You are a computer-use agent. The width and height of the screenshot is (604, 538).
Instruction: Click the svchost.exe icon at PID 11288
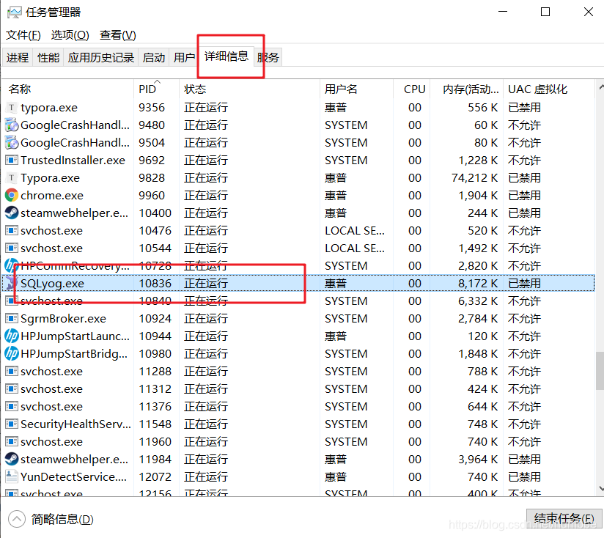[x=12, y=371]
